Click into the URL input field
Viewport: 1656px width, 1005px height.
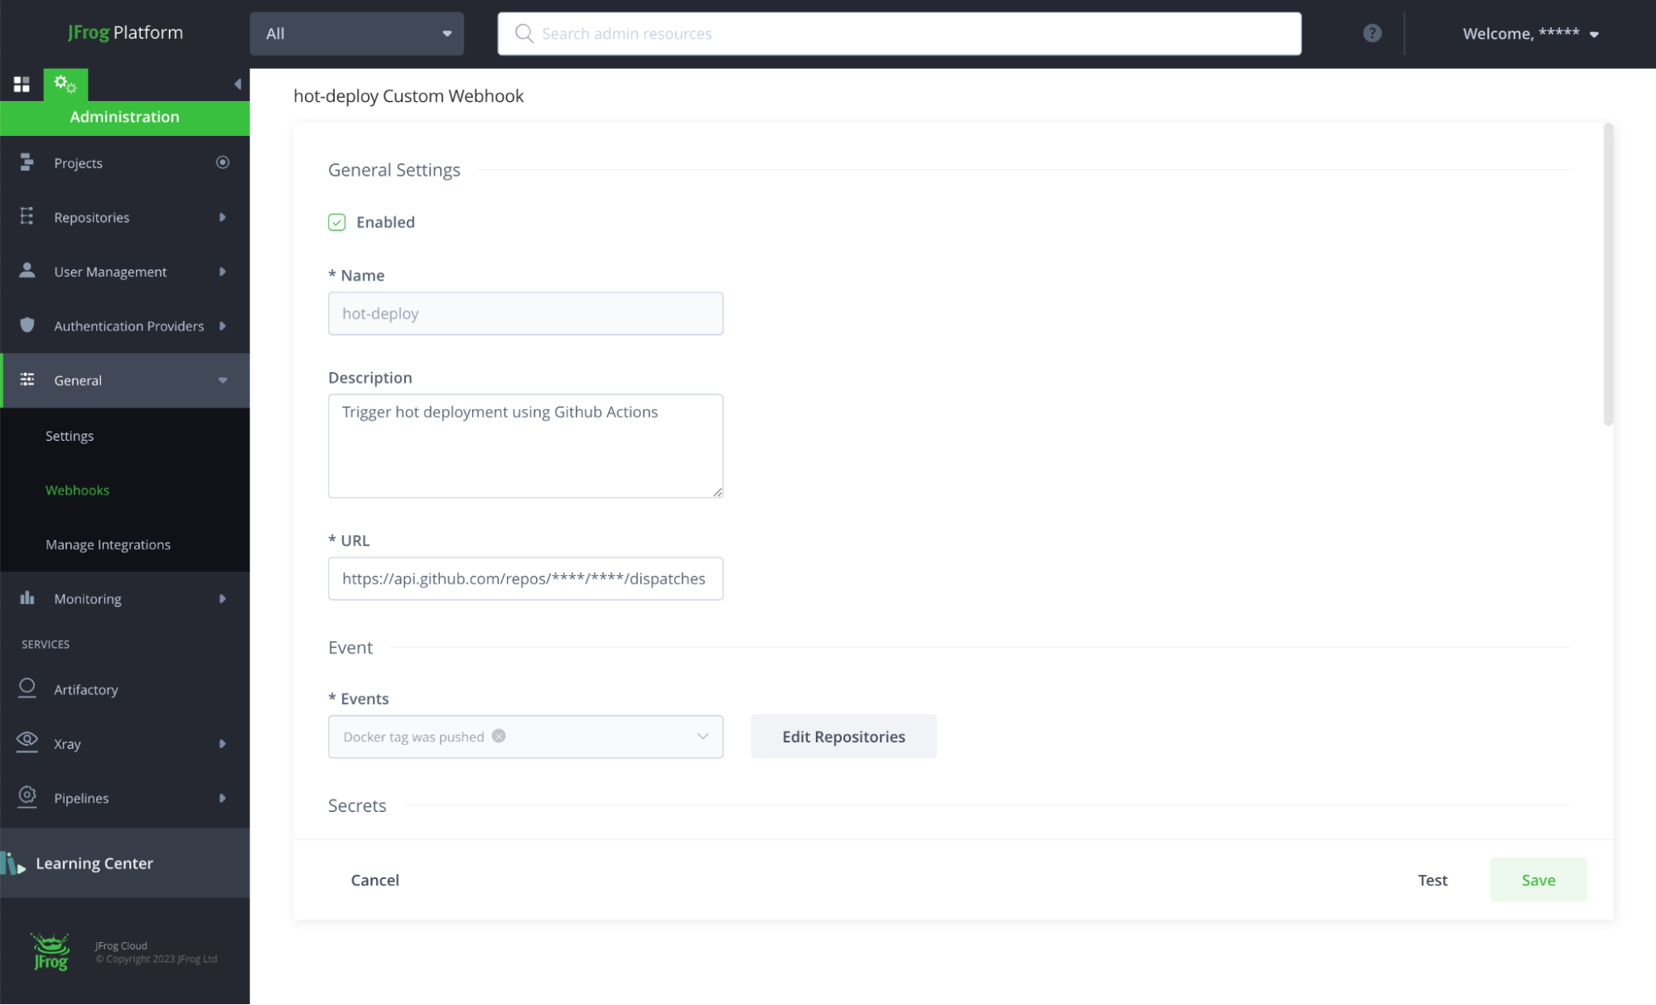pos(525,578)
